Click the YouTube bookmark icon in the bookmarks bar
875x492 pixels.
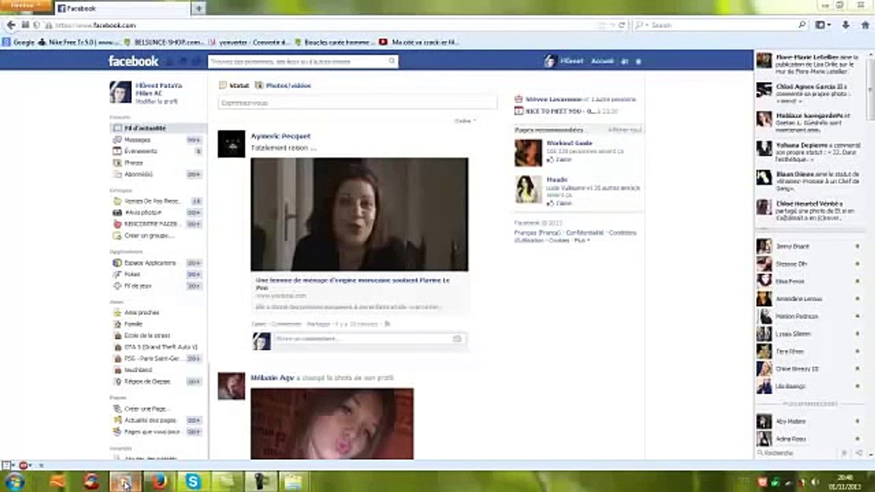pos(383,42)
